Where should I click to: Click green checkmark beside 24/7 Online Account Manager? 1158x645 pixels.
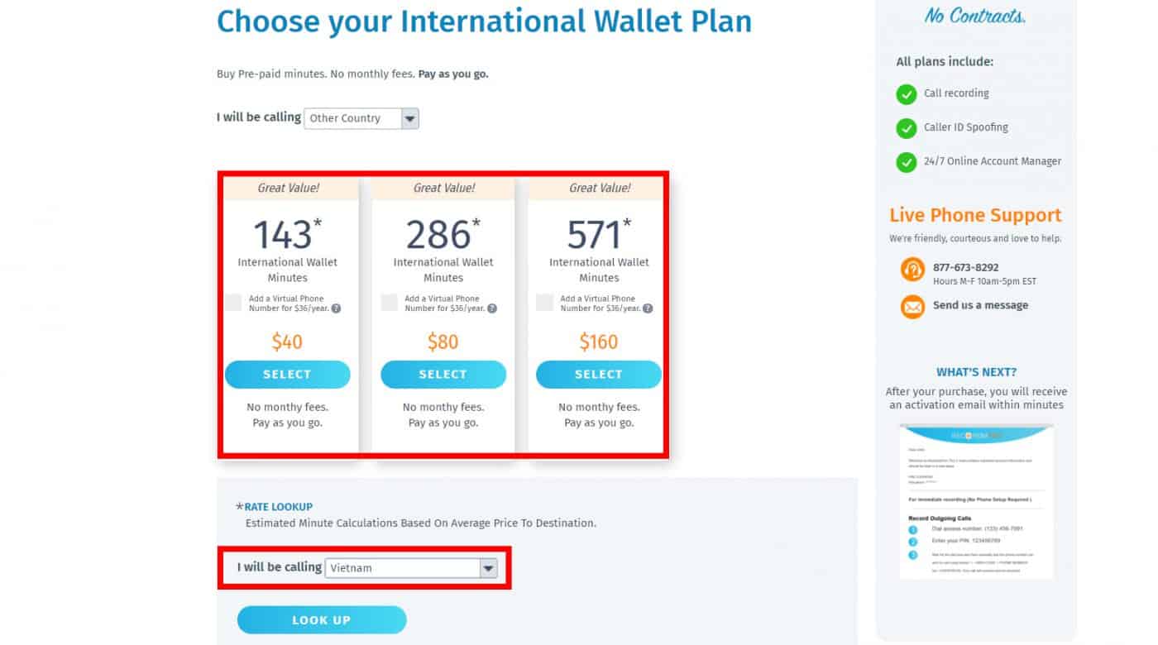(x=907, y=162)
